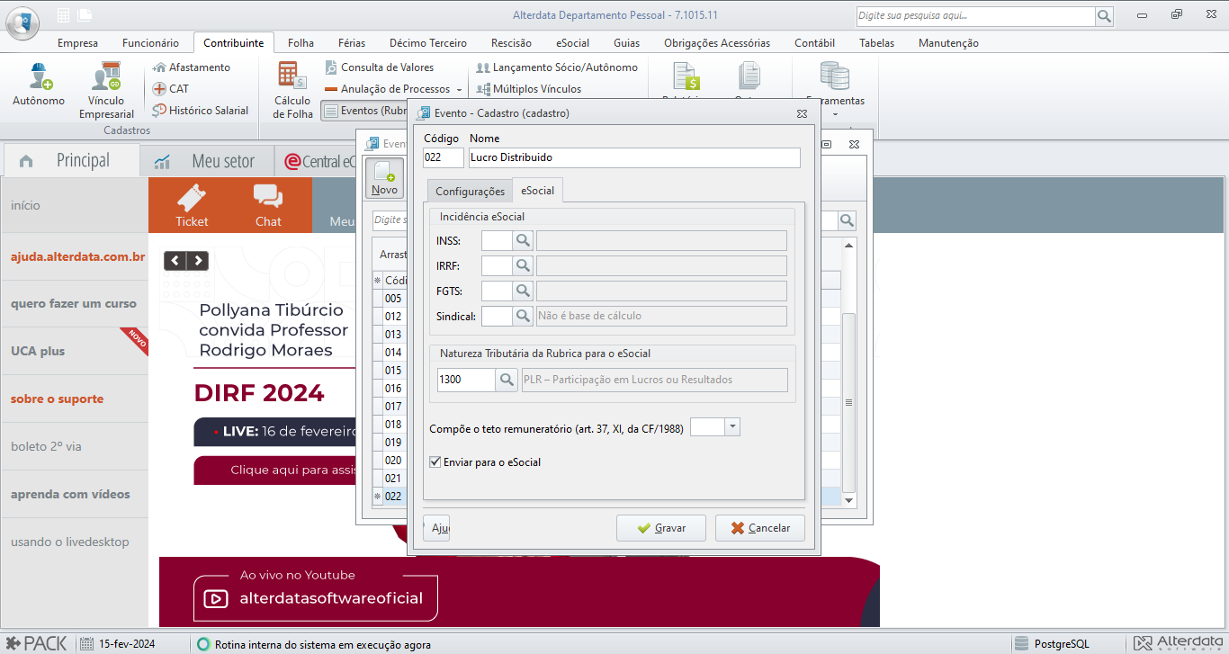1229x654 pixels.
Task: Open the Chat tile
Action: click(268, 206)
